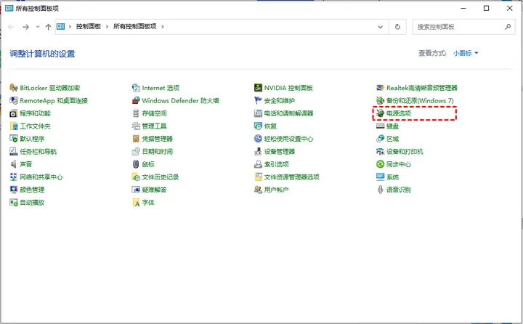Viewport: 523px width, 324px height.
Task: Open the 系统 system icon
Action: (380, 177)
